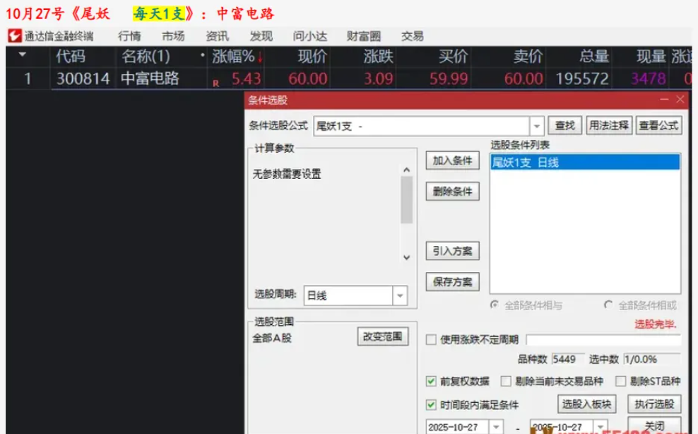This screenshot has width=698, height=434.
Task: Sort by 涨幅% column header
Action: click(233, 57)
